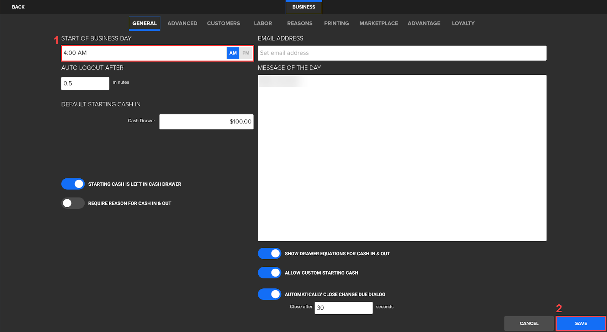Turn off allow custom starting cash
Screen dimensions: 607x332
[x=269, y=272]
